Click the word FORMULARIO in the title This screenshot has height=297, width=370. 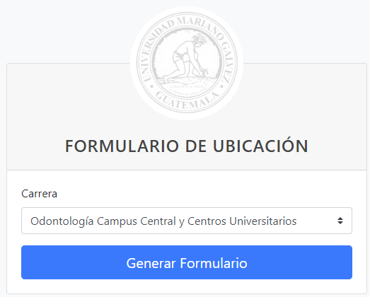(x=122, y=146)
